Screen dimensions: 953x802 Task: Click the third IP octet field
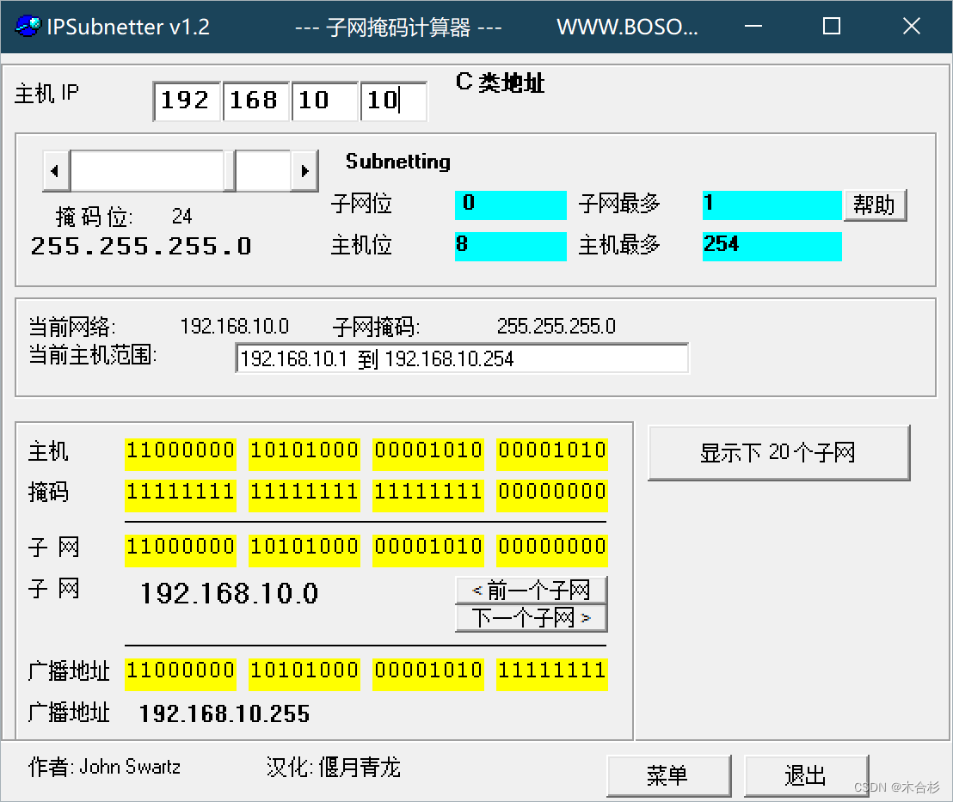pyautogui.click(x=324, y=101)
